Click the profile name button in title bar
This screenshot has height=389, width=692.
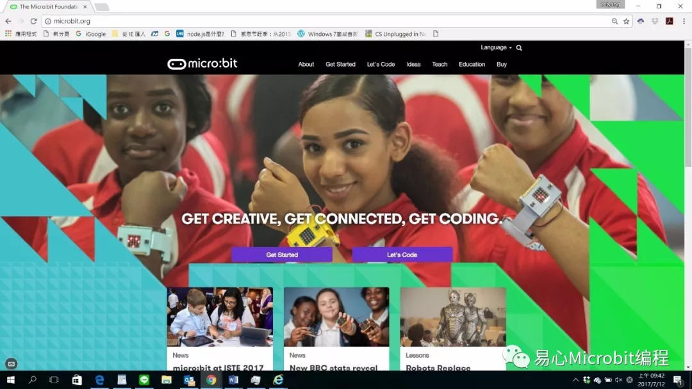[x=611, y=4]
